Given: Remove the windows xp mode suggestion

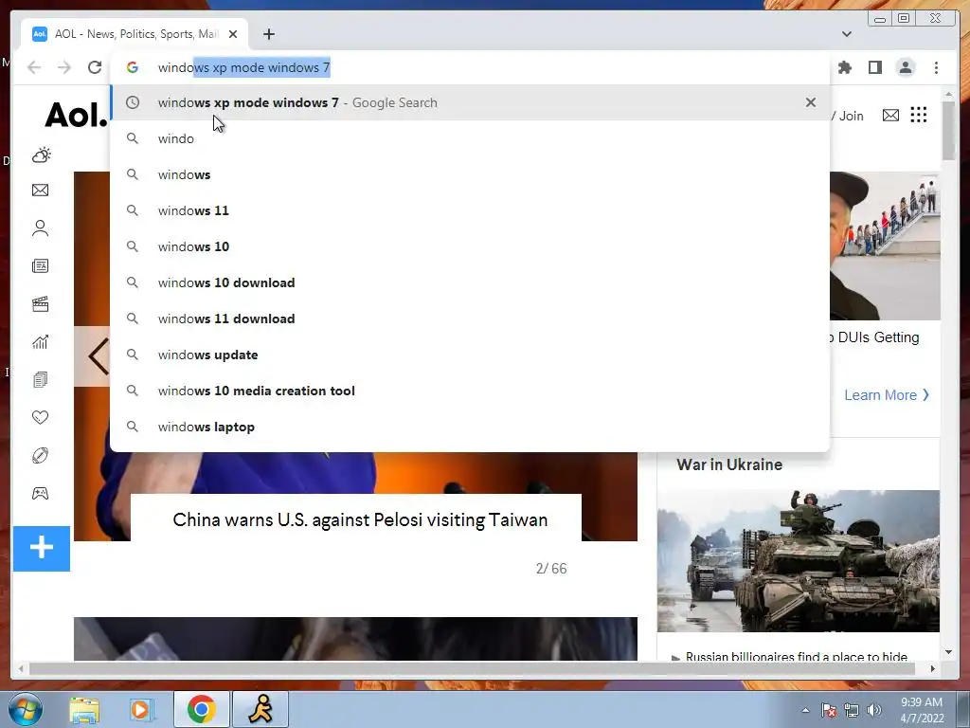Looking at the screenshot, I should click(811, 102).
